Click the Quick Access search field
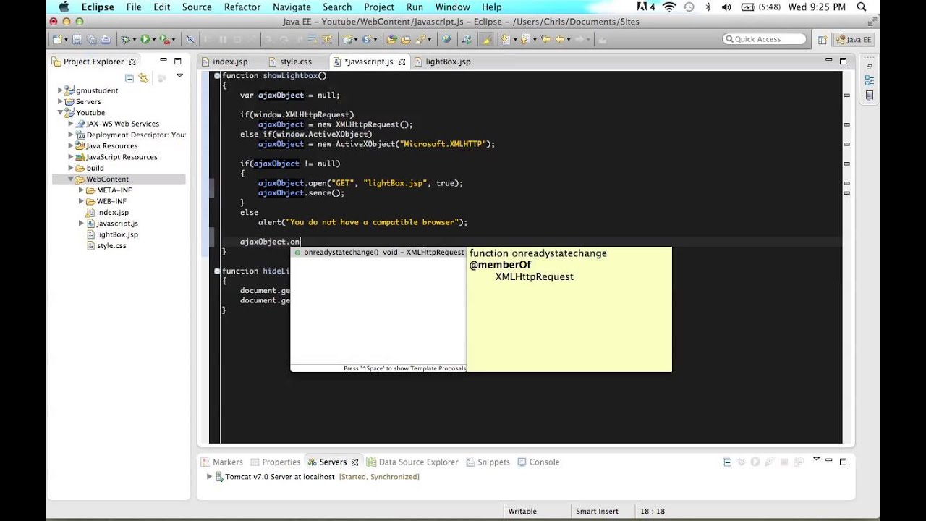The height and width of the screenshot is (521, 926). 764,39
